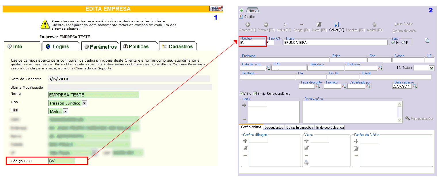Viewport: 442px width, 182px height.
Task: Switch to the Outras Informações tab
Action: click(x=299, y=128)
